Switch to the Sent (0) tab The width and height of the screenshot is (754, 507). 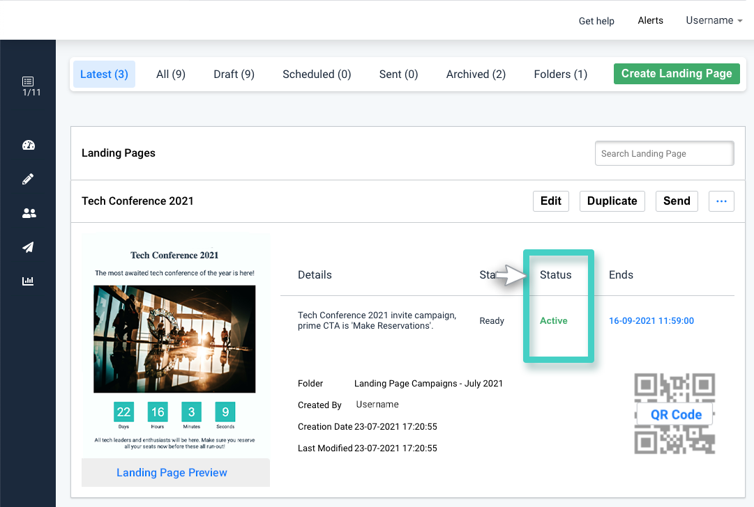click(x=398, y=74)
